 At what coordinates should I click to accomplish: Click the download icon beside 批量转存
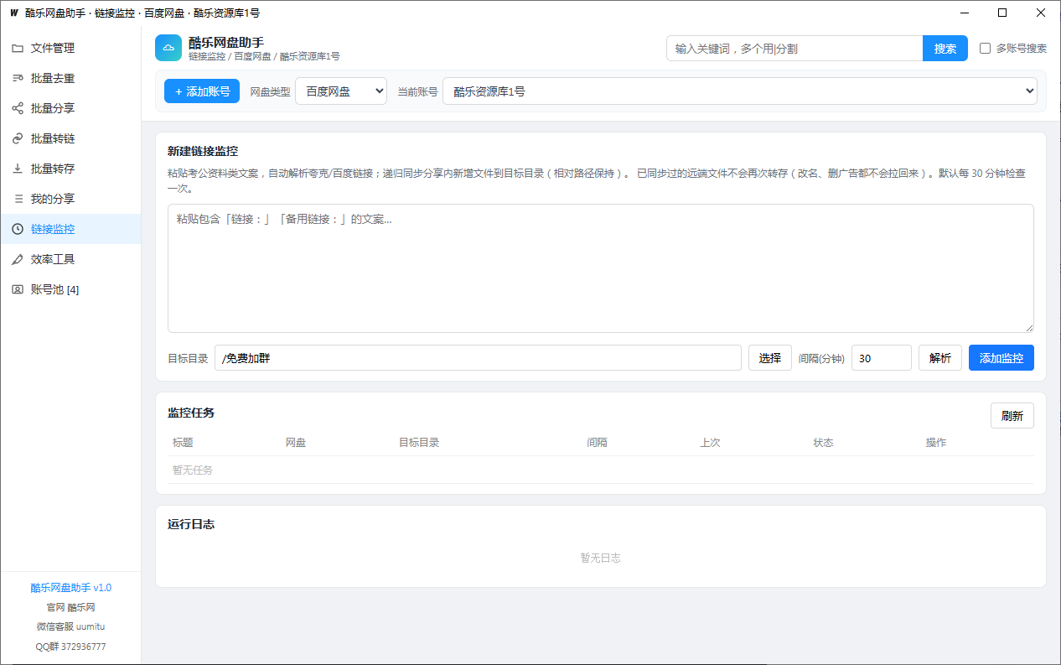coord(18,169)
